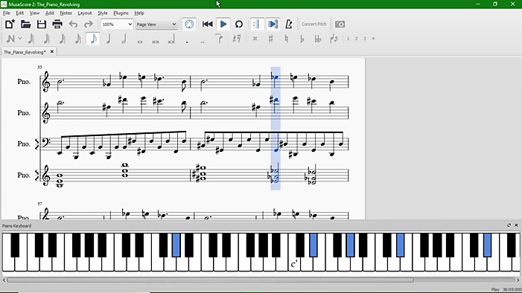Toggle pan score during playback
Image resolution: width=522 pixels, height=293 pixels.
tap(273, 24)
